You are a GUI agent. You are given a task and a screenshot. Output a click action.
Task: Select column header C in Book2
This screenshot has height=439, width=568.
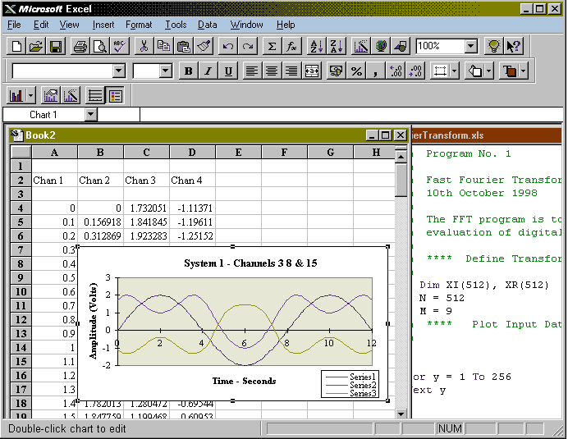(146, 152)
